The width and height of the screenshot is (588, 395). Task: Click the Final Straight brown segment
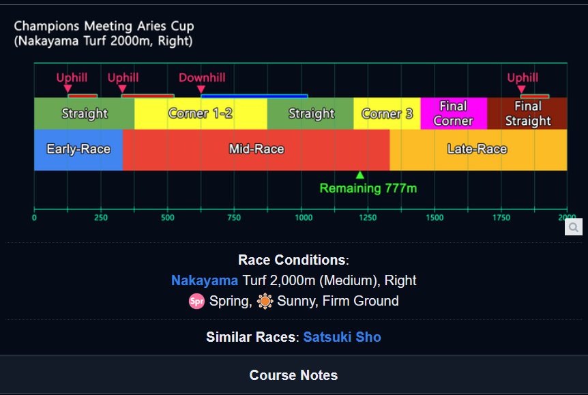coord(527,113)
